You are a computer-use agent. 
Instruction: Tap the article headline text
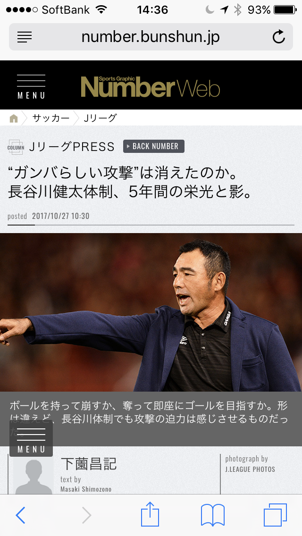[x=130, y=183]
